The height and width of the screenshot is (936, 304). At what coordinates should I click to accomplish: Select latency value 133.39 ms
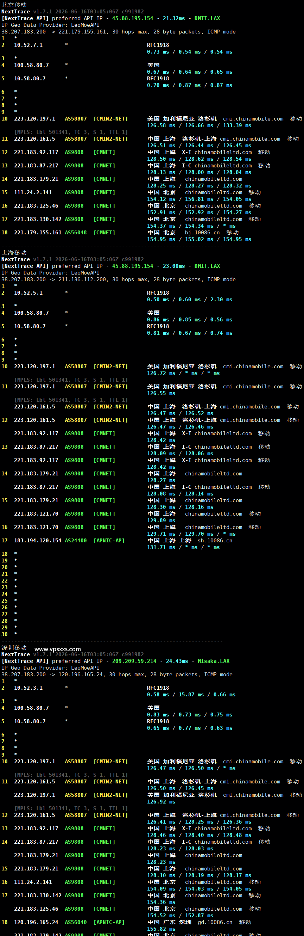(x=237, y=125)
